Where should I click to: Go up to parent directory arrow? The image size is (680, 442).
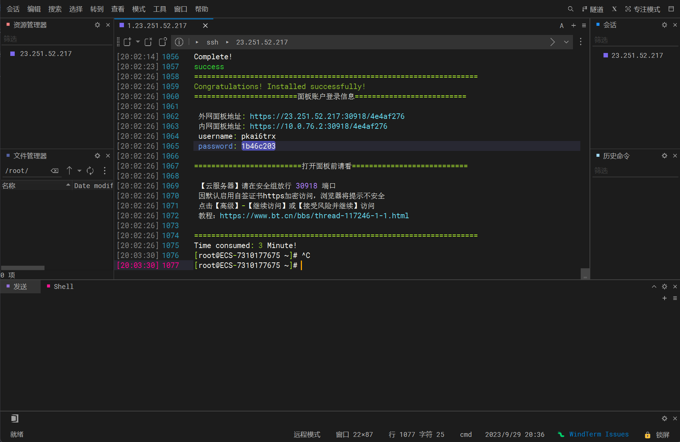pos(69,170)
